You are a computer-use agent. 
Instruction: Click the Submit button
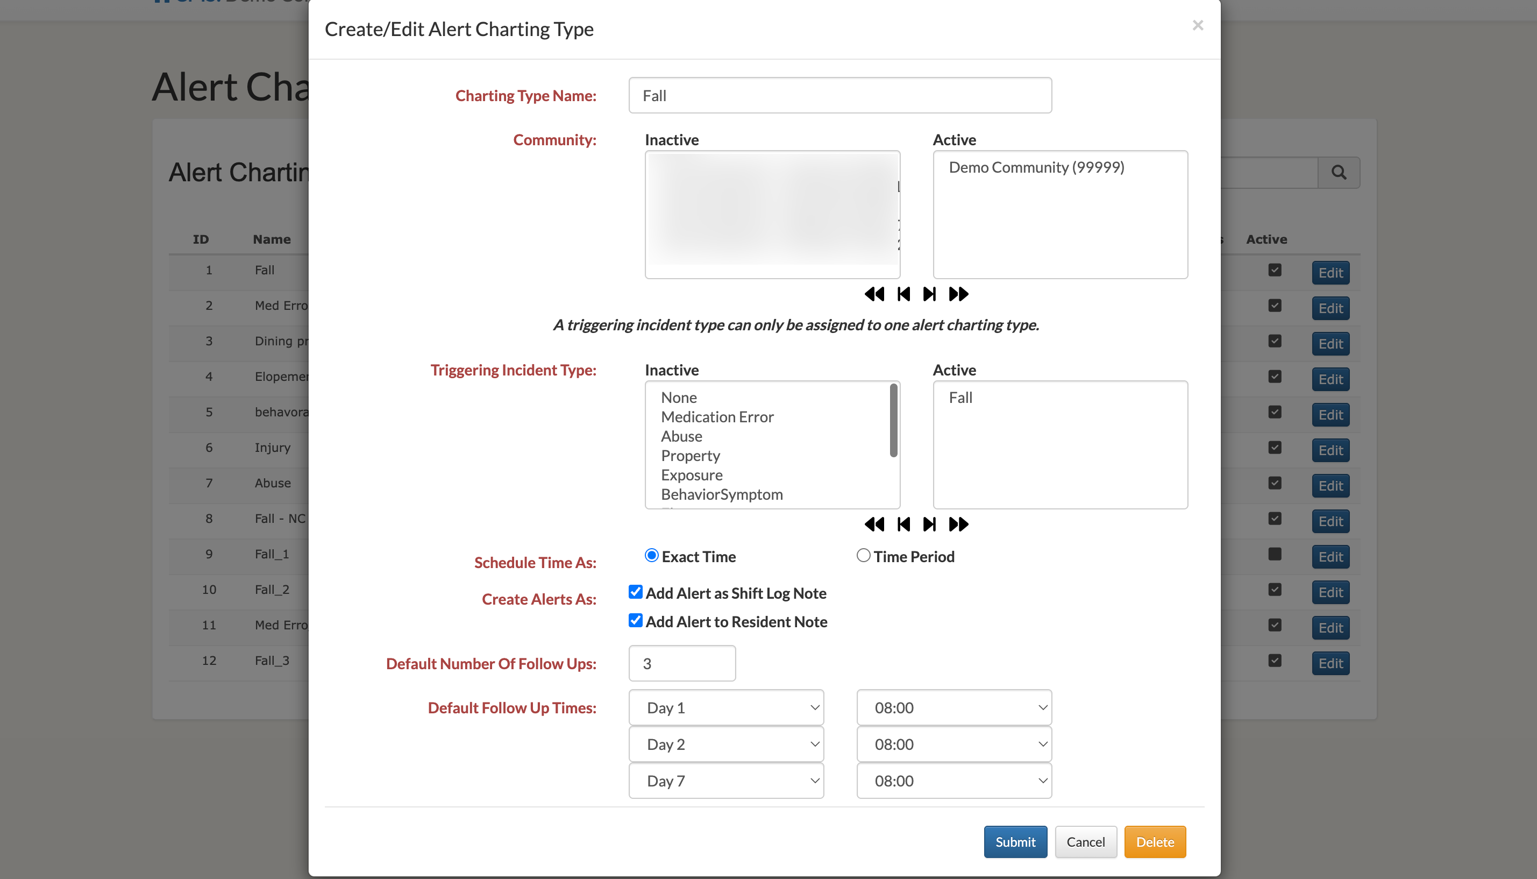[1015, 841]
